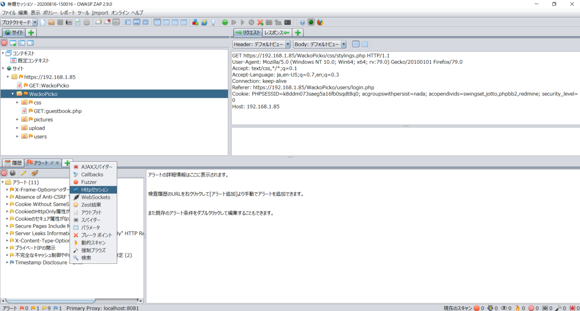Viewport: 580px width, 311px height.
Task: Click the pencil edit alert icon
Action: point(23,173)
